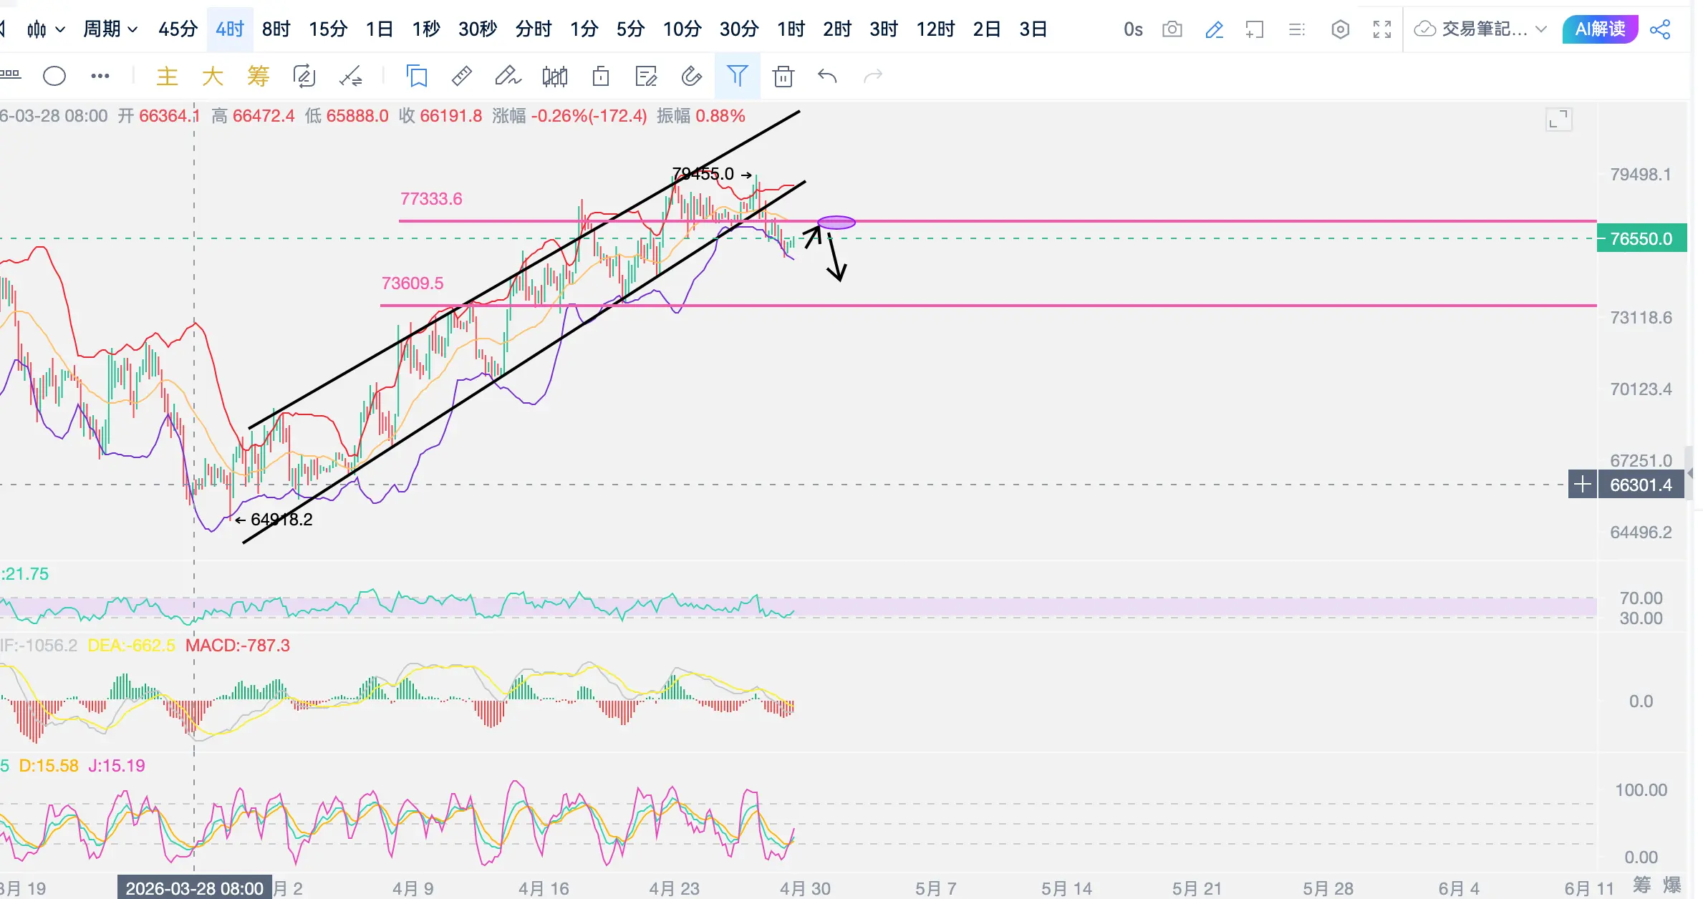This screenshot has height=899, width=1703.
Task: Select the ruler measurement tool
Action: click(x=462, y=76)
